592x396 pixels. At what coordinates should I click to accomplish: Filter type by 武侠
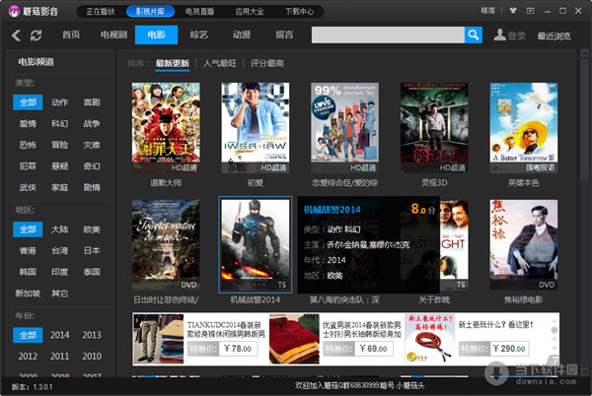tap(28, 187)
